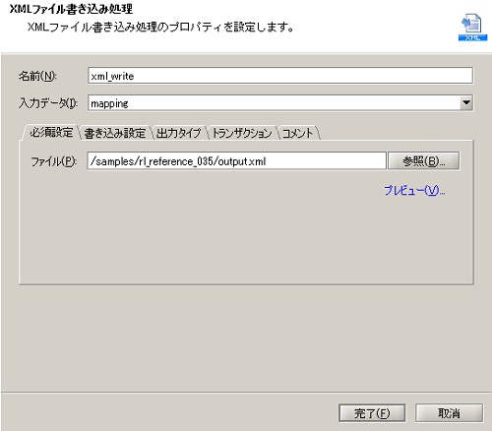The image size is (492, 431).
Task: Click the ファイル(P) label
Action: point(54,161)
